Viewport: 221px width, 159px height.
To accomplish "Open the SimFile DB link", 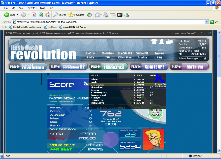I will tap(125, 53).
